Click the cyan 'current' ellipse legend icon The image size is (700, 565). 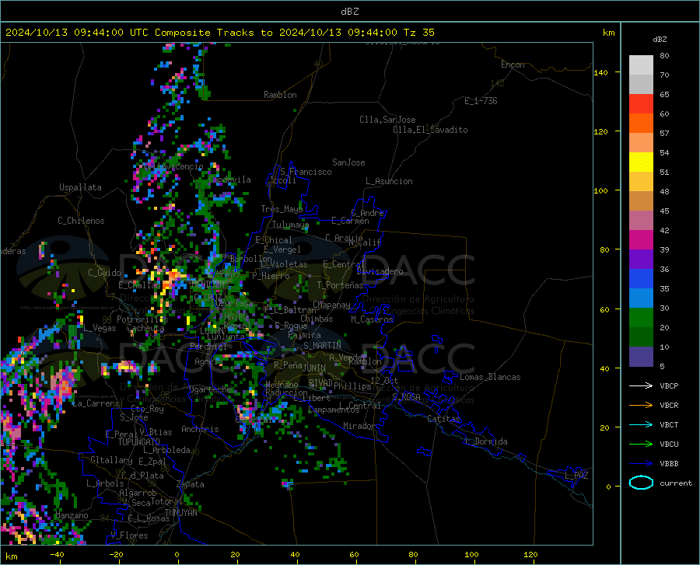pos(641,483)
